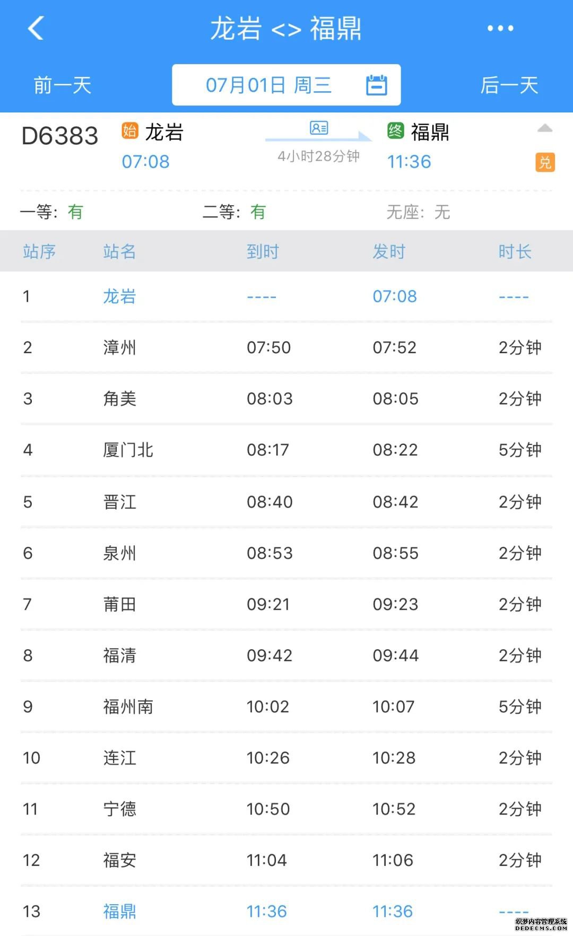Tap the 到时 column header
Image resolution: width=573 pixels, height=936 pixels.
tap(263, 251)
